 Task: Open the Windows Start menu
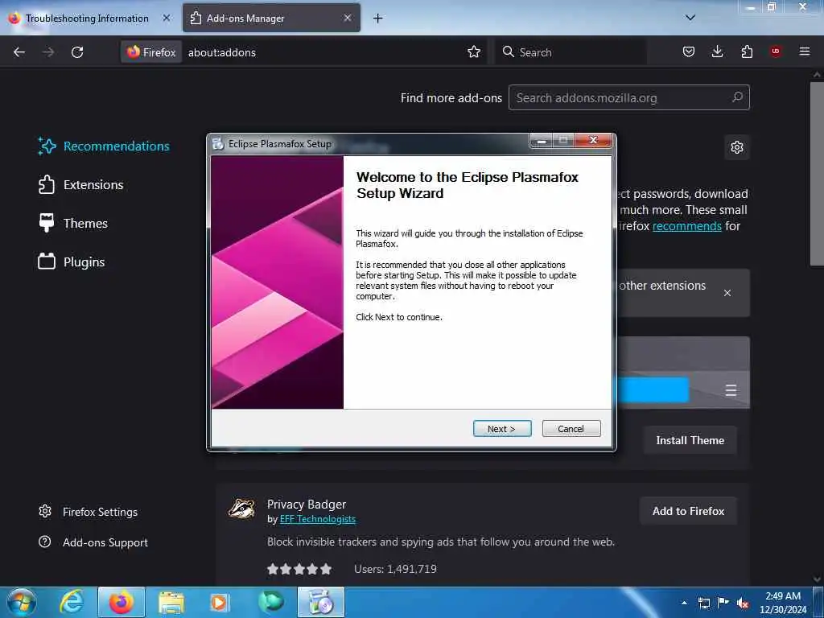coord(22,602)
